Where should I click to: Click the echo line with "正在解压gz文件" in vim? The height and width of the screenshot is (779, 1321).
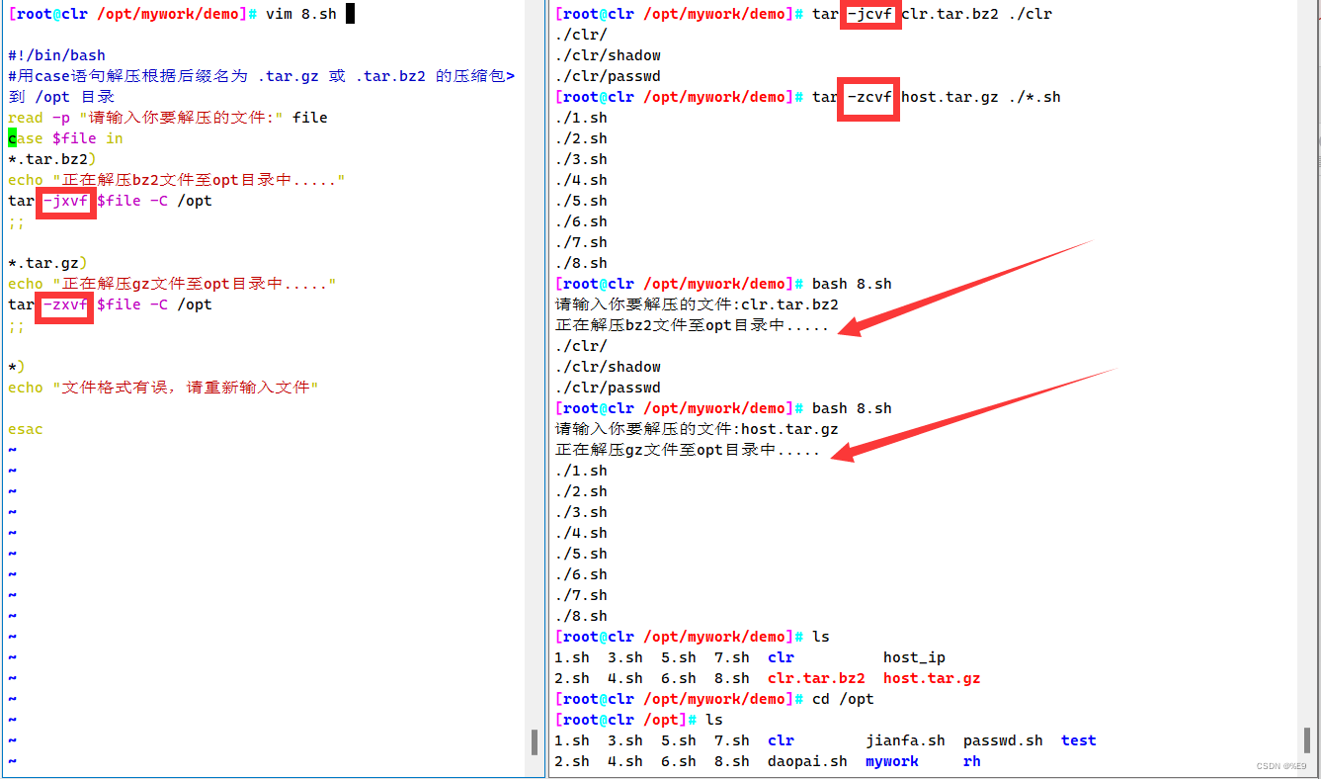(x=173, y=284)
